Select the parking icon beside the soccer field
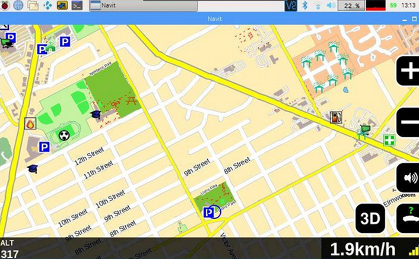This screenshot has height=259, width=419. pyautogui.click(x=44, y=147)
